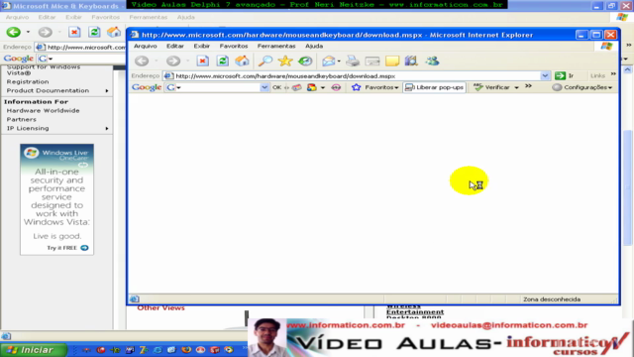
Task: Click Refresh icon in background IE window
Action: 94,32
